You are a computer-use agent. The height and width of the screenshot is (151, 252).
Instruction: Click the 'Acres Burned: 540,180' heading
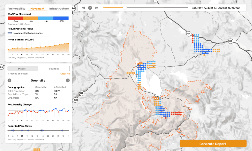[x=21, y=40]
